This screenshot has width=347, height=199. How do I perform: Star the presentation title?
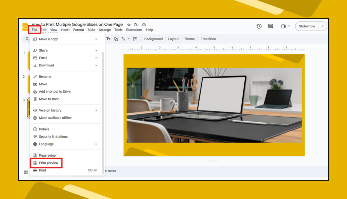coord(129,24)
